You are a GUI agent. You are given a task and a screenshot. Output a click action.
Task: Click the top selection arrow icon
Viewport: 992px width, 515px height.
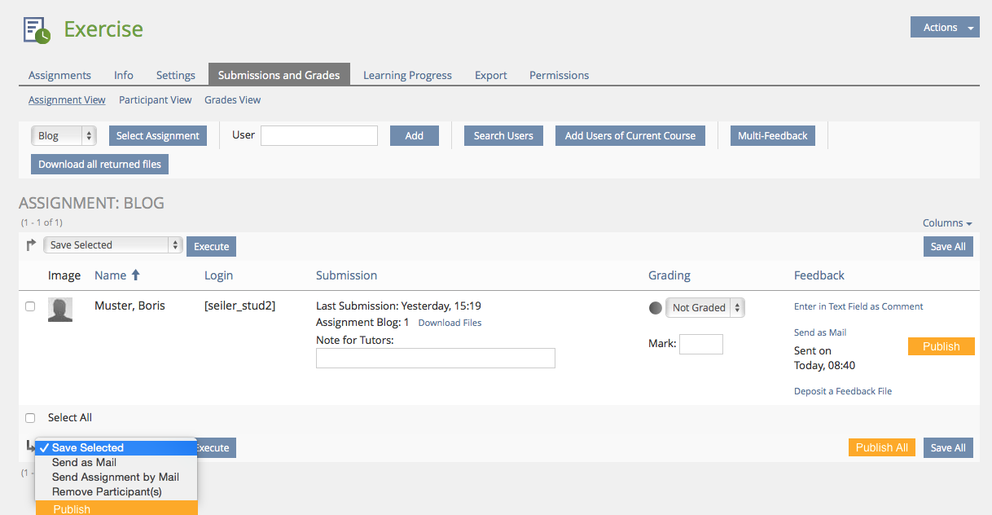(x=31, y=244)
